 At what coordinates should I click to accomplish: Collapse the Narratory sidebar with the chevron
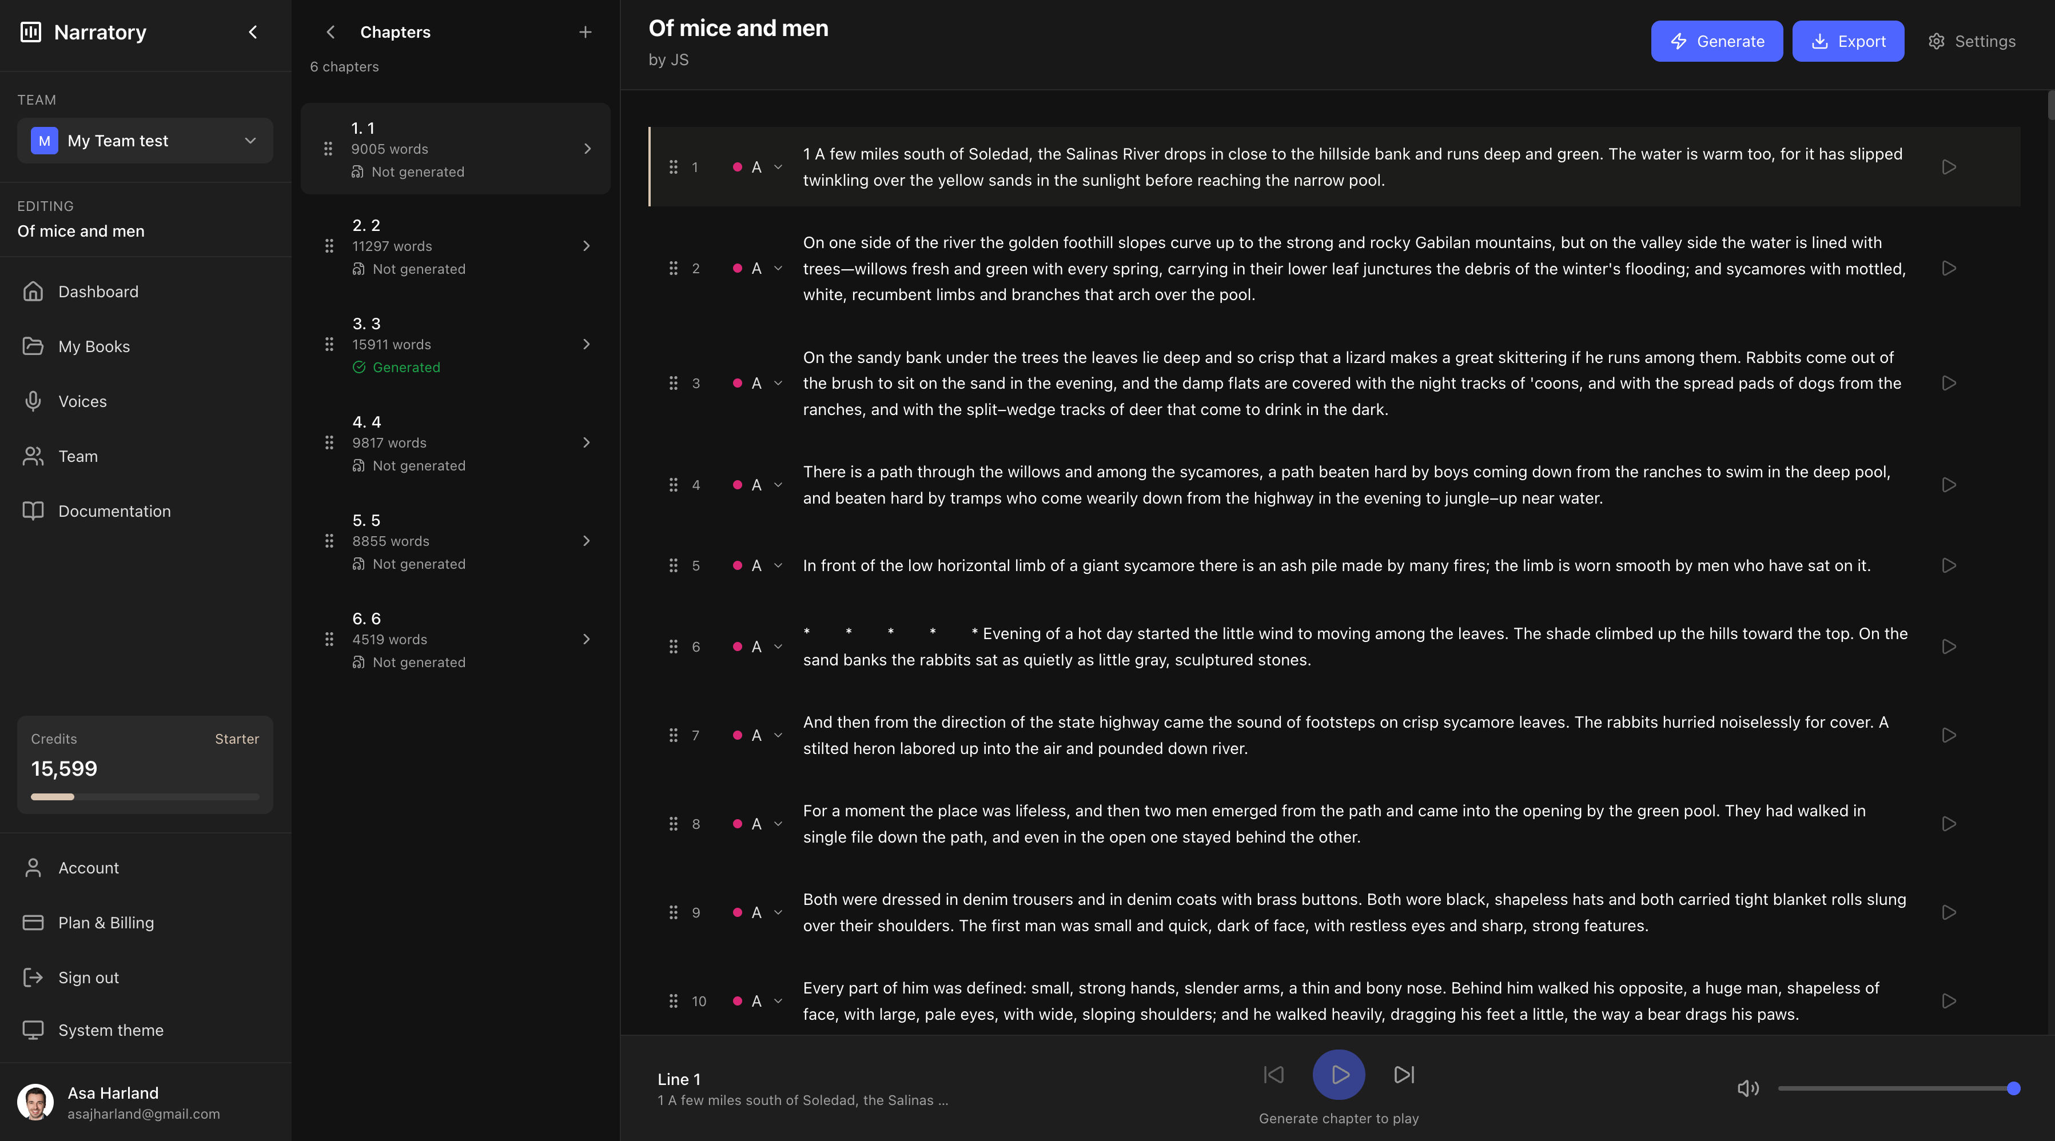(253, 32)
